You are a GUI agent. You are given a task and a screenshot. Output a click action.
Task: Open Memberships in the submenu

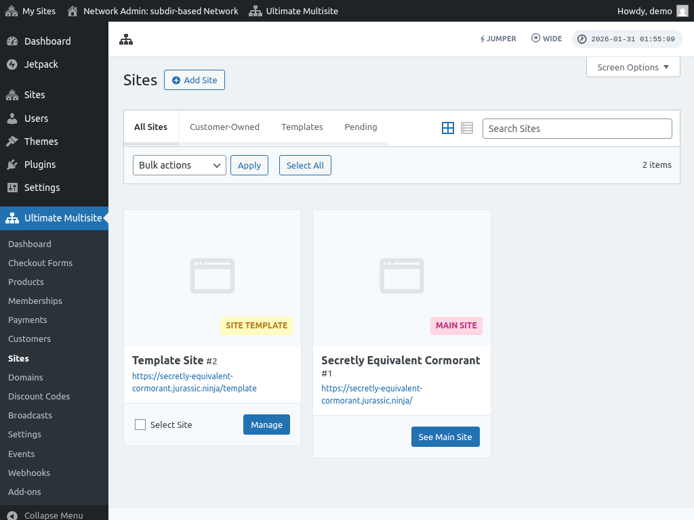(35, 301)
